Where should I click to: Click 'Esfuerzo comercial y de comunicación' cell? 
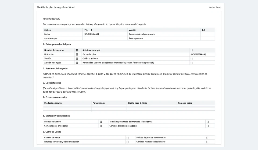click(84, 142)
